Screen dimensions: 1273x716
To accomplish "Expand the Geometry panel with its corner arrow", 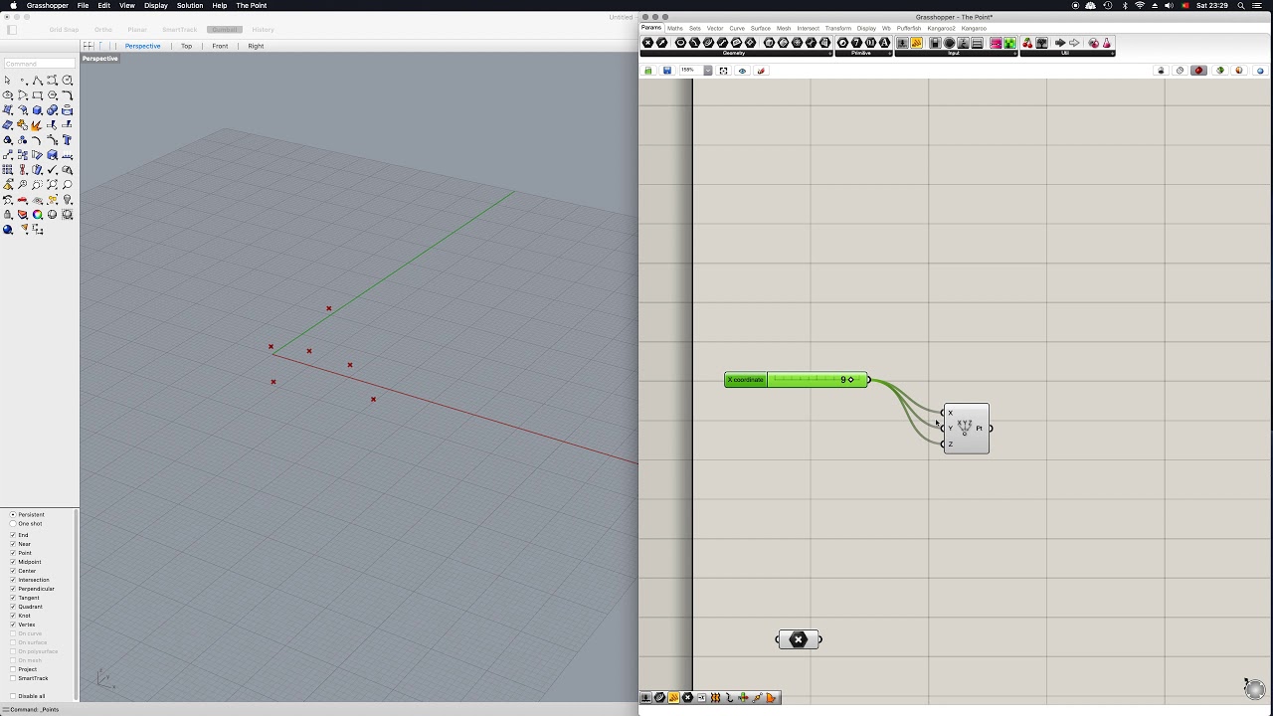I will (x=830, y=53).
